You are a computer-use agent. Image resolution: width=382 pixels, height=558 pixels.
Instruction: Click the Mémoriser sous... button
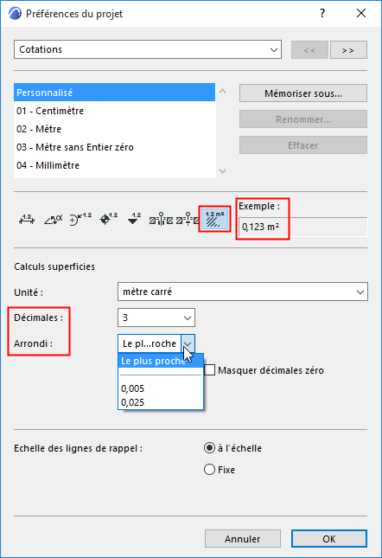coord(303,93)
